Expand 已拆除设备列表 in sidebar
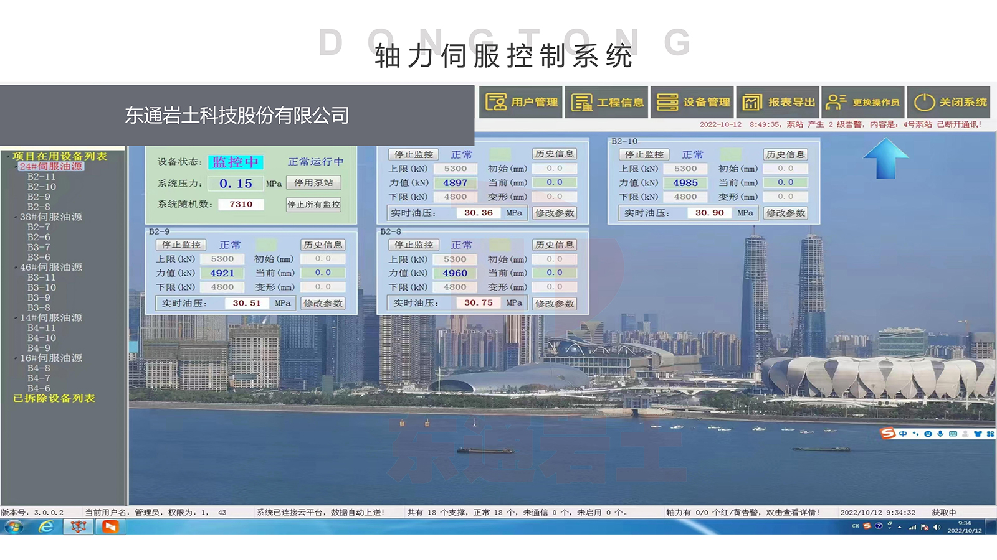This screenshot has height=560, width=997. (54, 398)
